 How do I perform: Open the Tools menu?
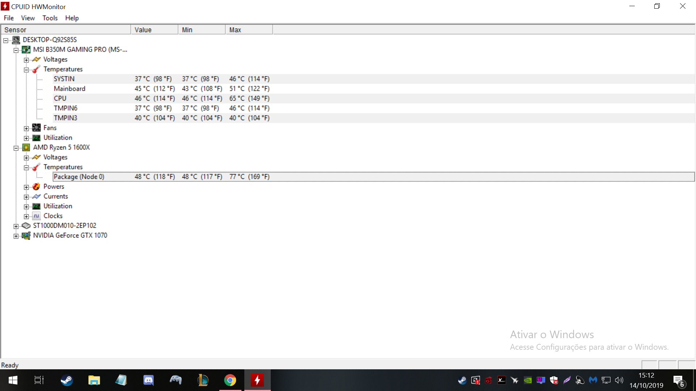(50, 18)
